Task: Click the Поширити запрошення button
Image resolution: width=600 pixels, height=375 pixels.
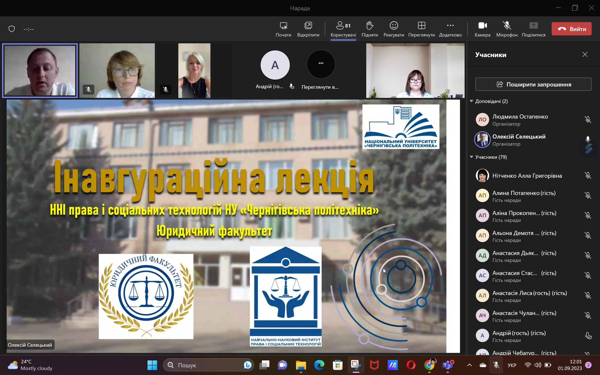Action: [533, 84]
